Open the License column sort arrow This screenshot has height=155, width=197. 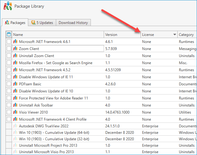(175, 34)
